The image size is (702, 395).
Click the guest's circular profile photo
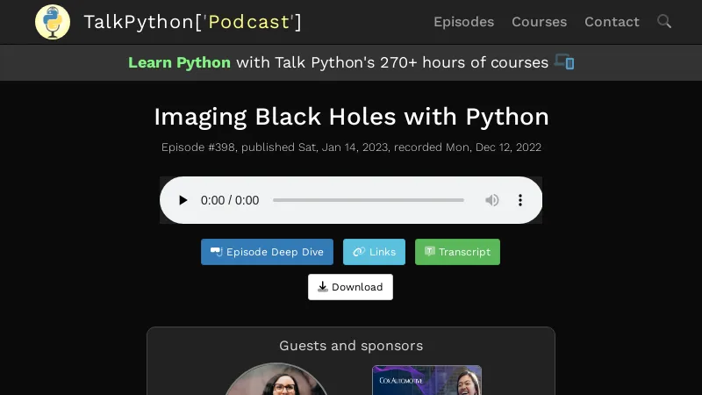click(x=276, y=381)
